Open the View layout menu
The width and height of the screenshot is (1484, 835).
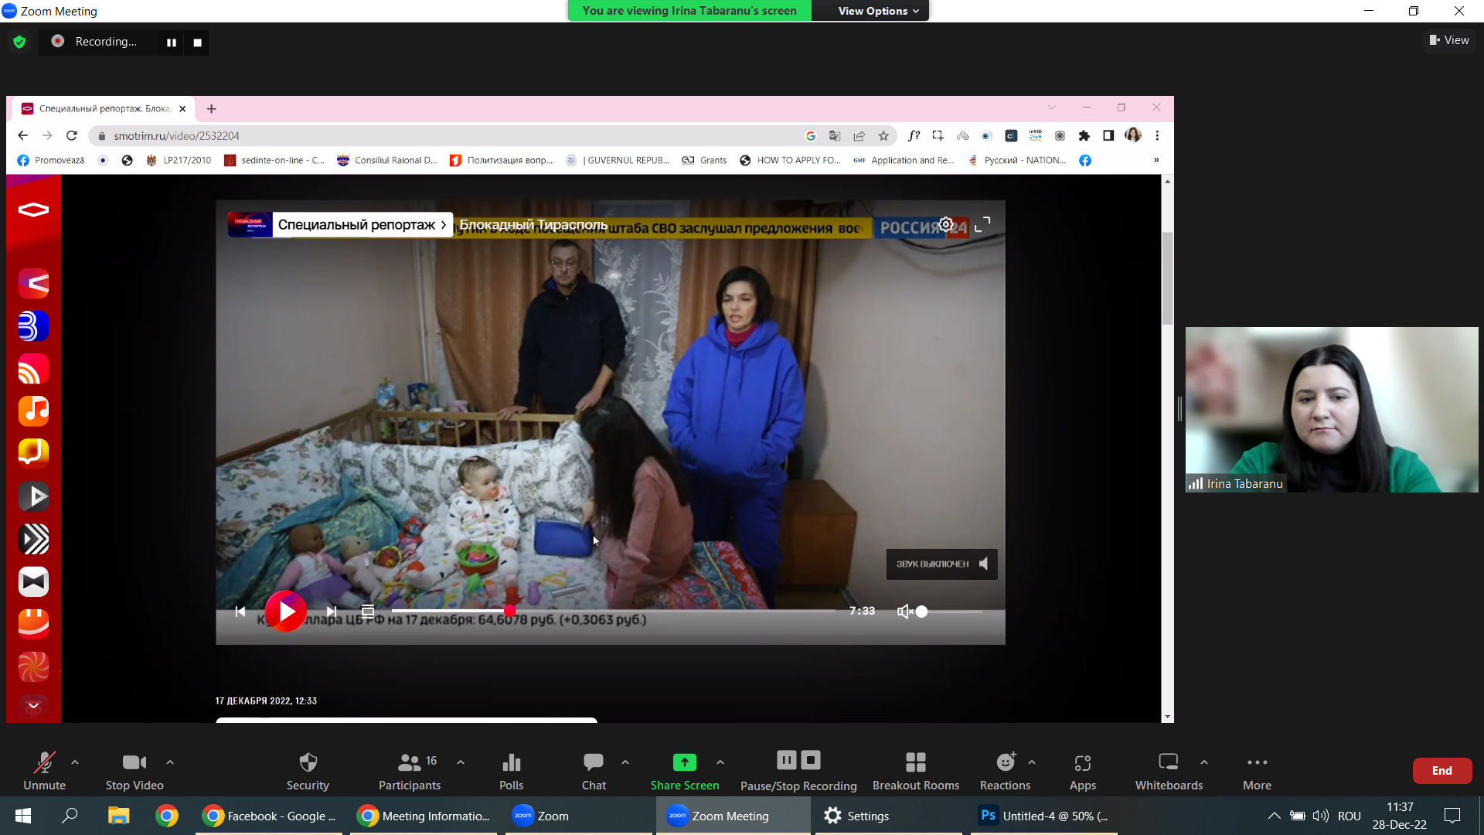click(1449, 40)
